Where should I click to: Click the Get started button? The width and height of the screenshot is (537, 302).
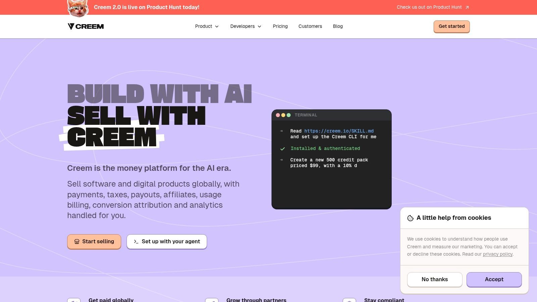click(452, 27)
